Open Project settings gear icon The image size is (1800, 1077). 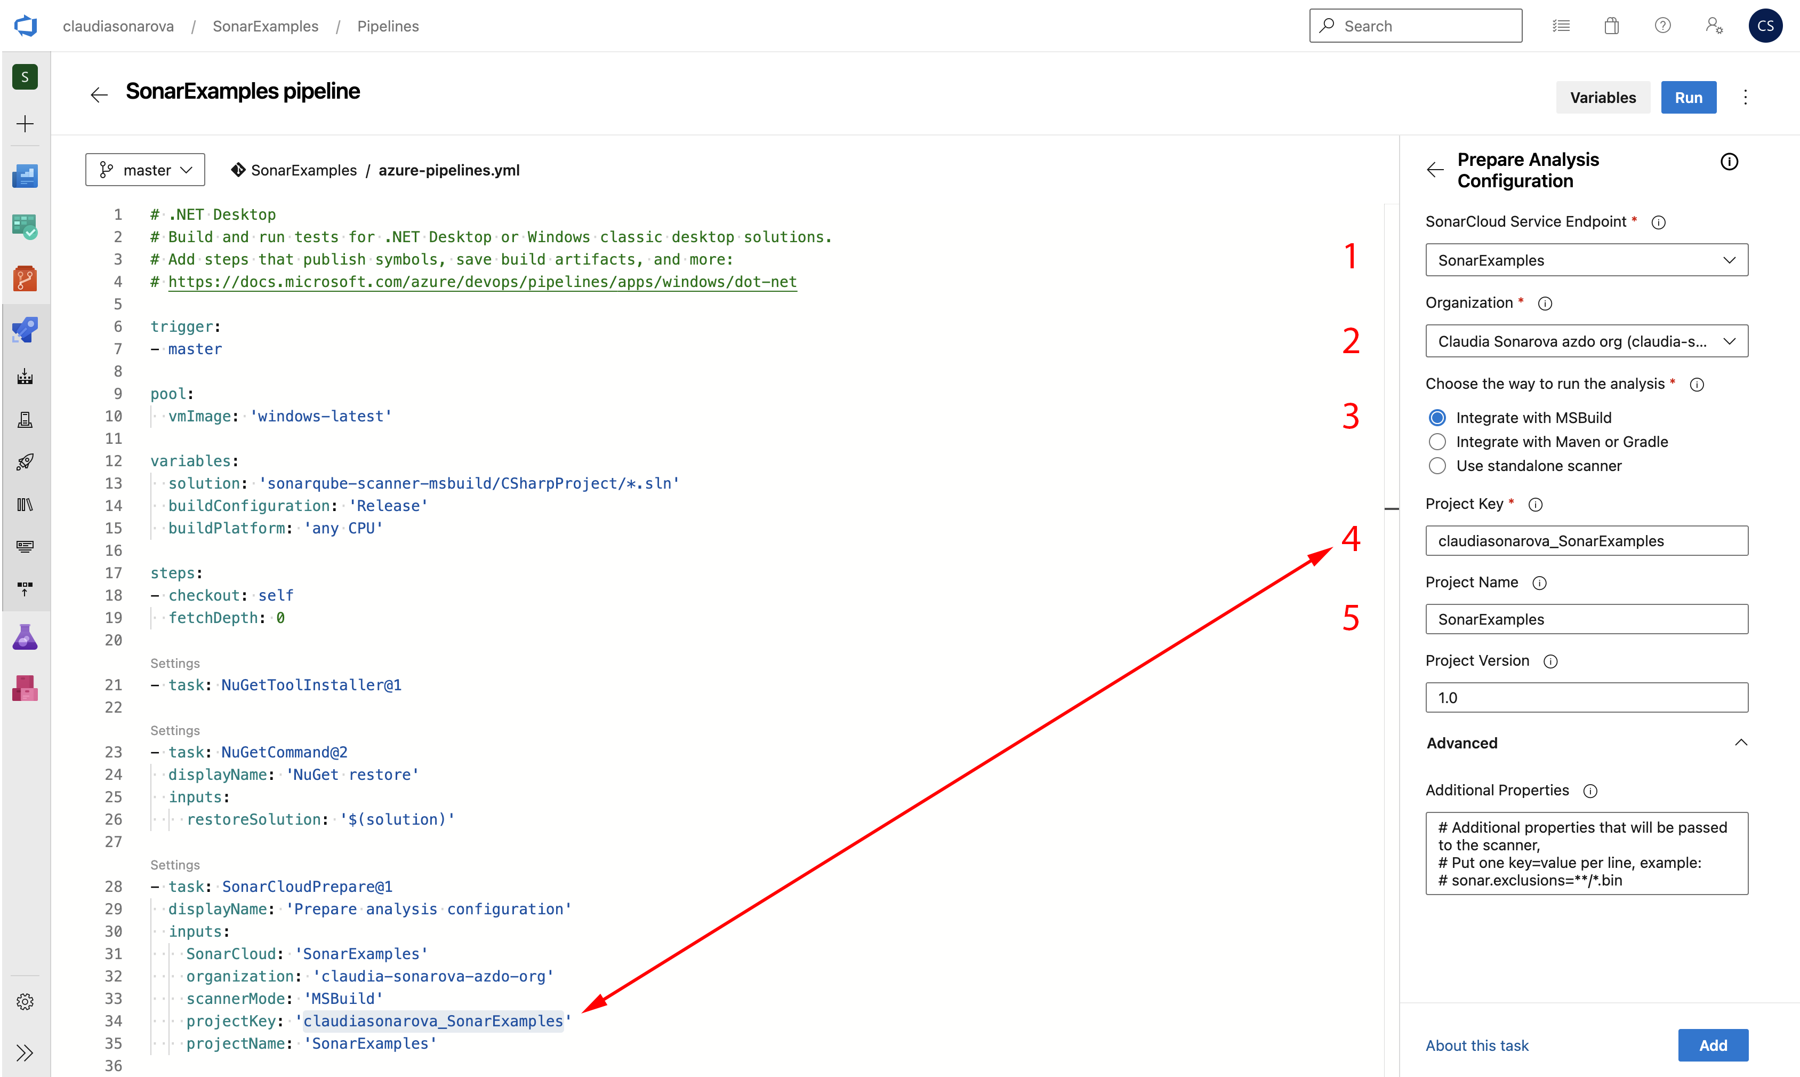click(x=26, y=1002)
